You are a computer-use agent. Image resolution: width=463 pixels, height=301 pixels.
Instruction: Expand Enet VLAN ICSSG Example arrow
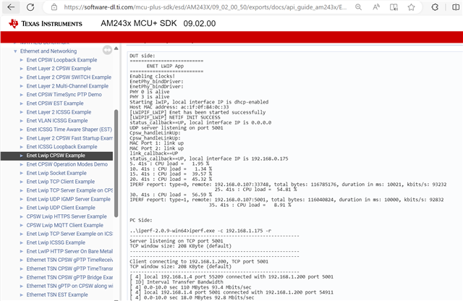tap(22, 121)
